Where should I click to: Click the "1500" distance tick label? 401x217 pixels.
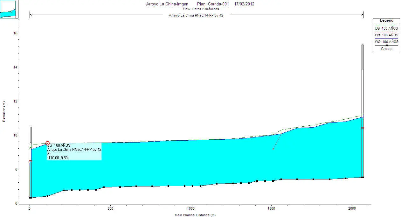click(271, 209)
